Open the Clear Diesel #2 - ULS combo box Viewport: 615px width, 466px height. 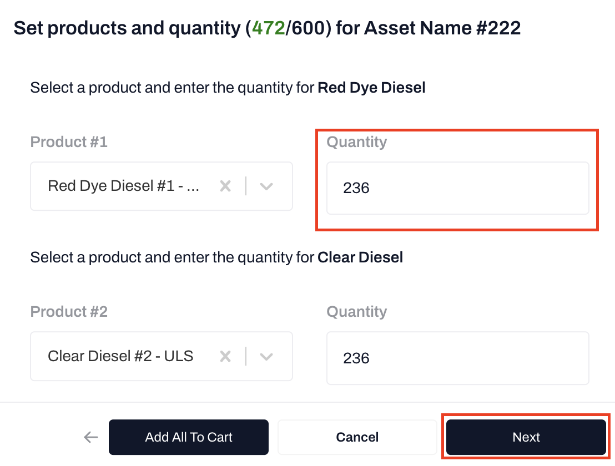pos(121,357)
